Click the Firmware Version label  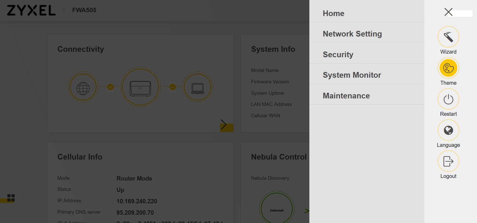tap(270, 82)
